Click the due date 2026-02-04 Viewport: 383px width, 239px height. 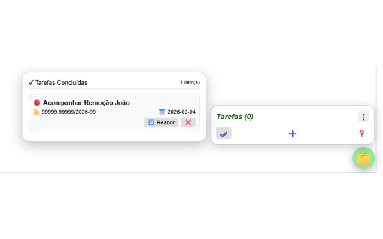coord(181,112)
